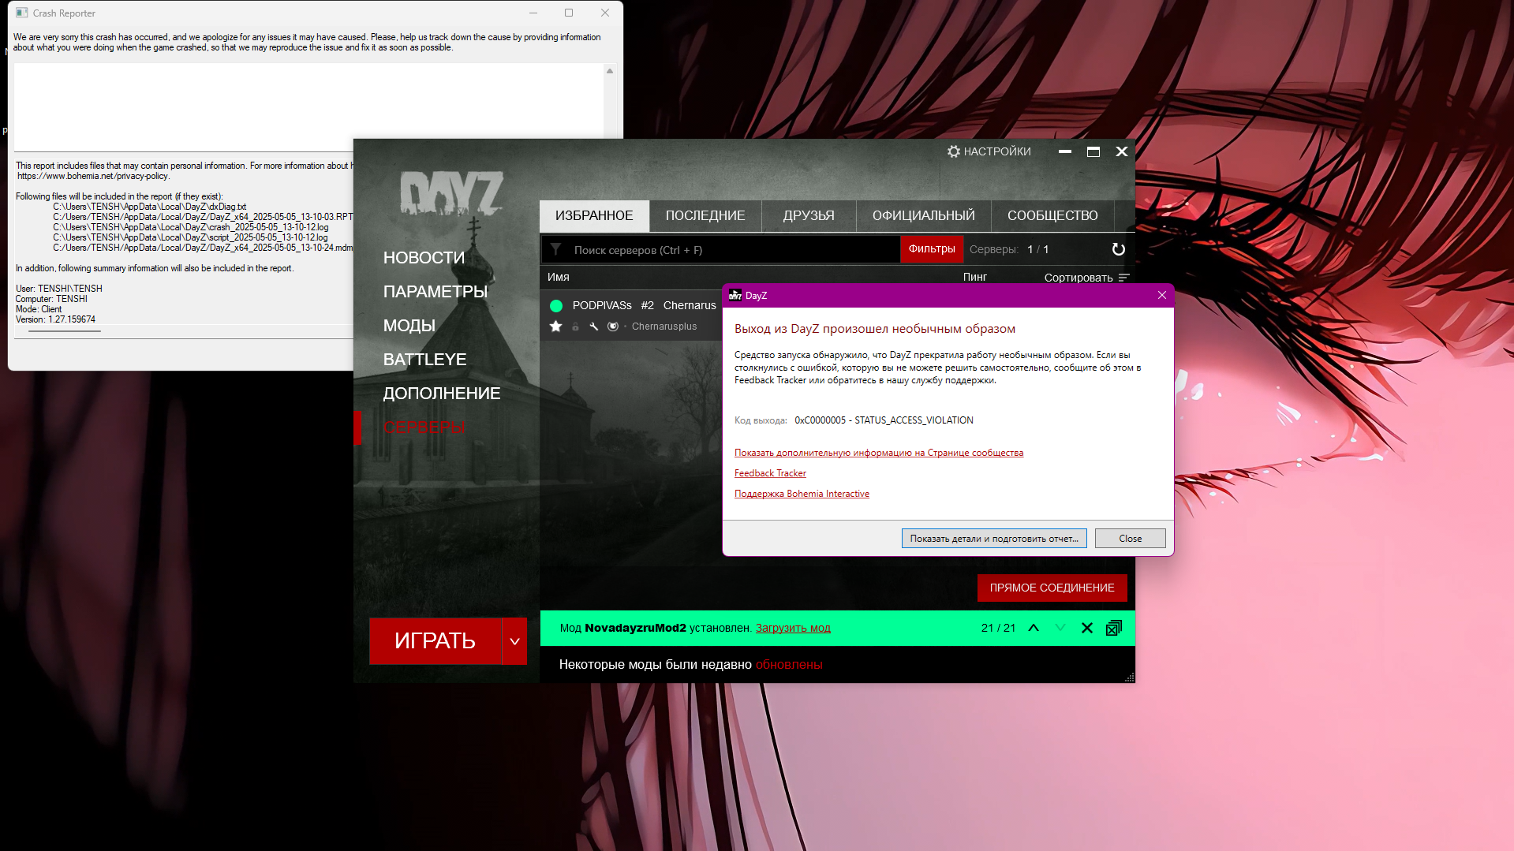Open BATTLEYE section in sidebar
This screenshot has height=851, width=1514.
pos(424,360)
